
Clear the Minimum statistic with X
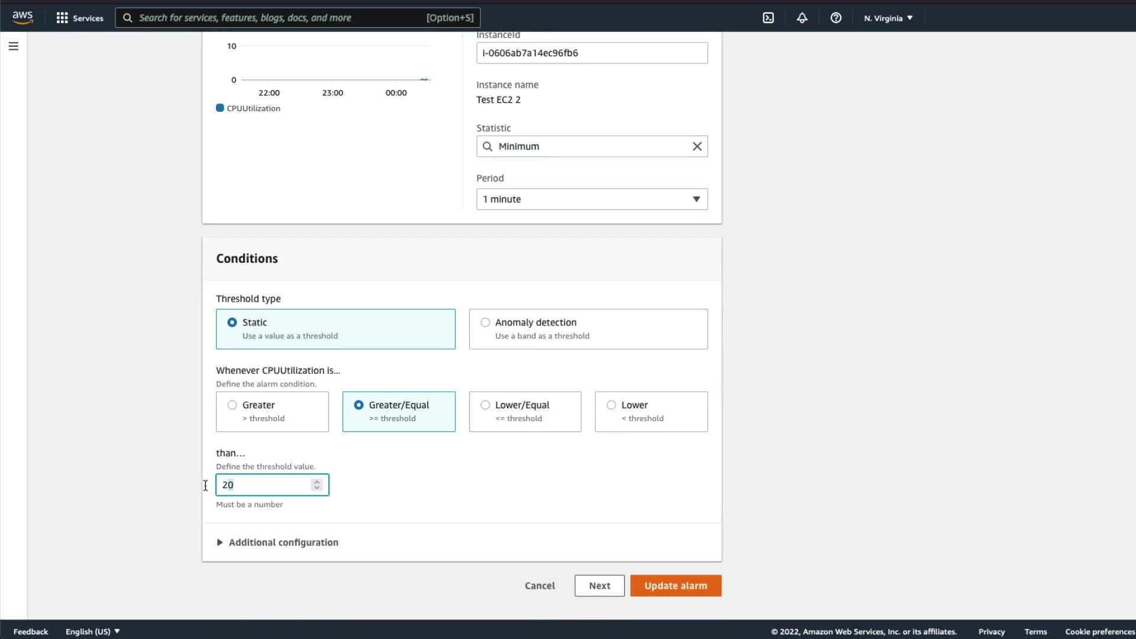(697, 146)
